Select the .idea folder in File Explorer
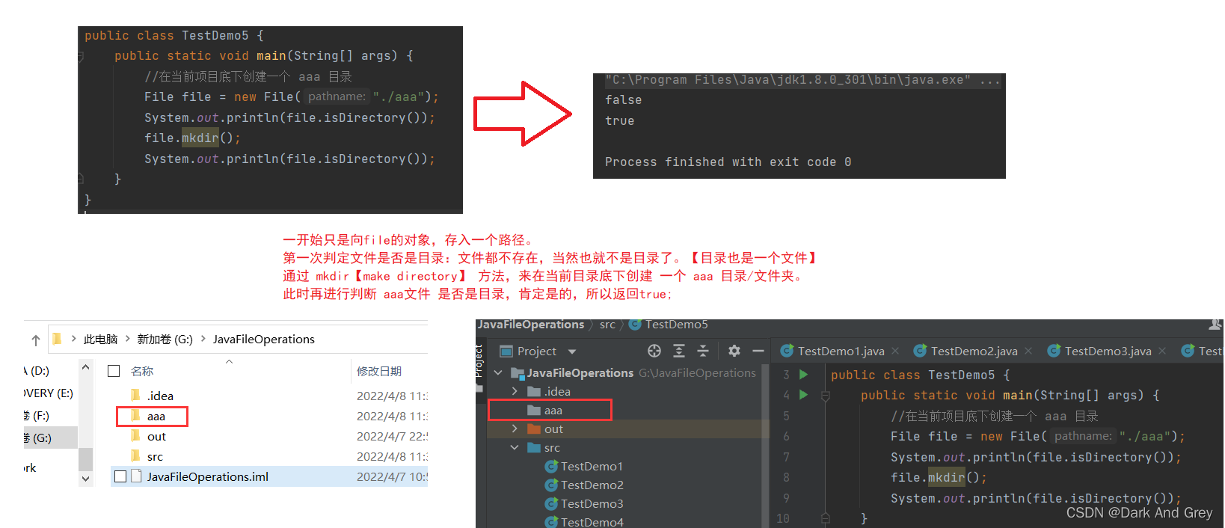1225x528 pixels. point(152,396)
